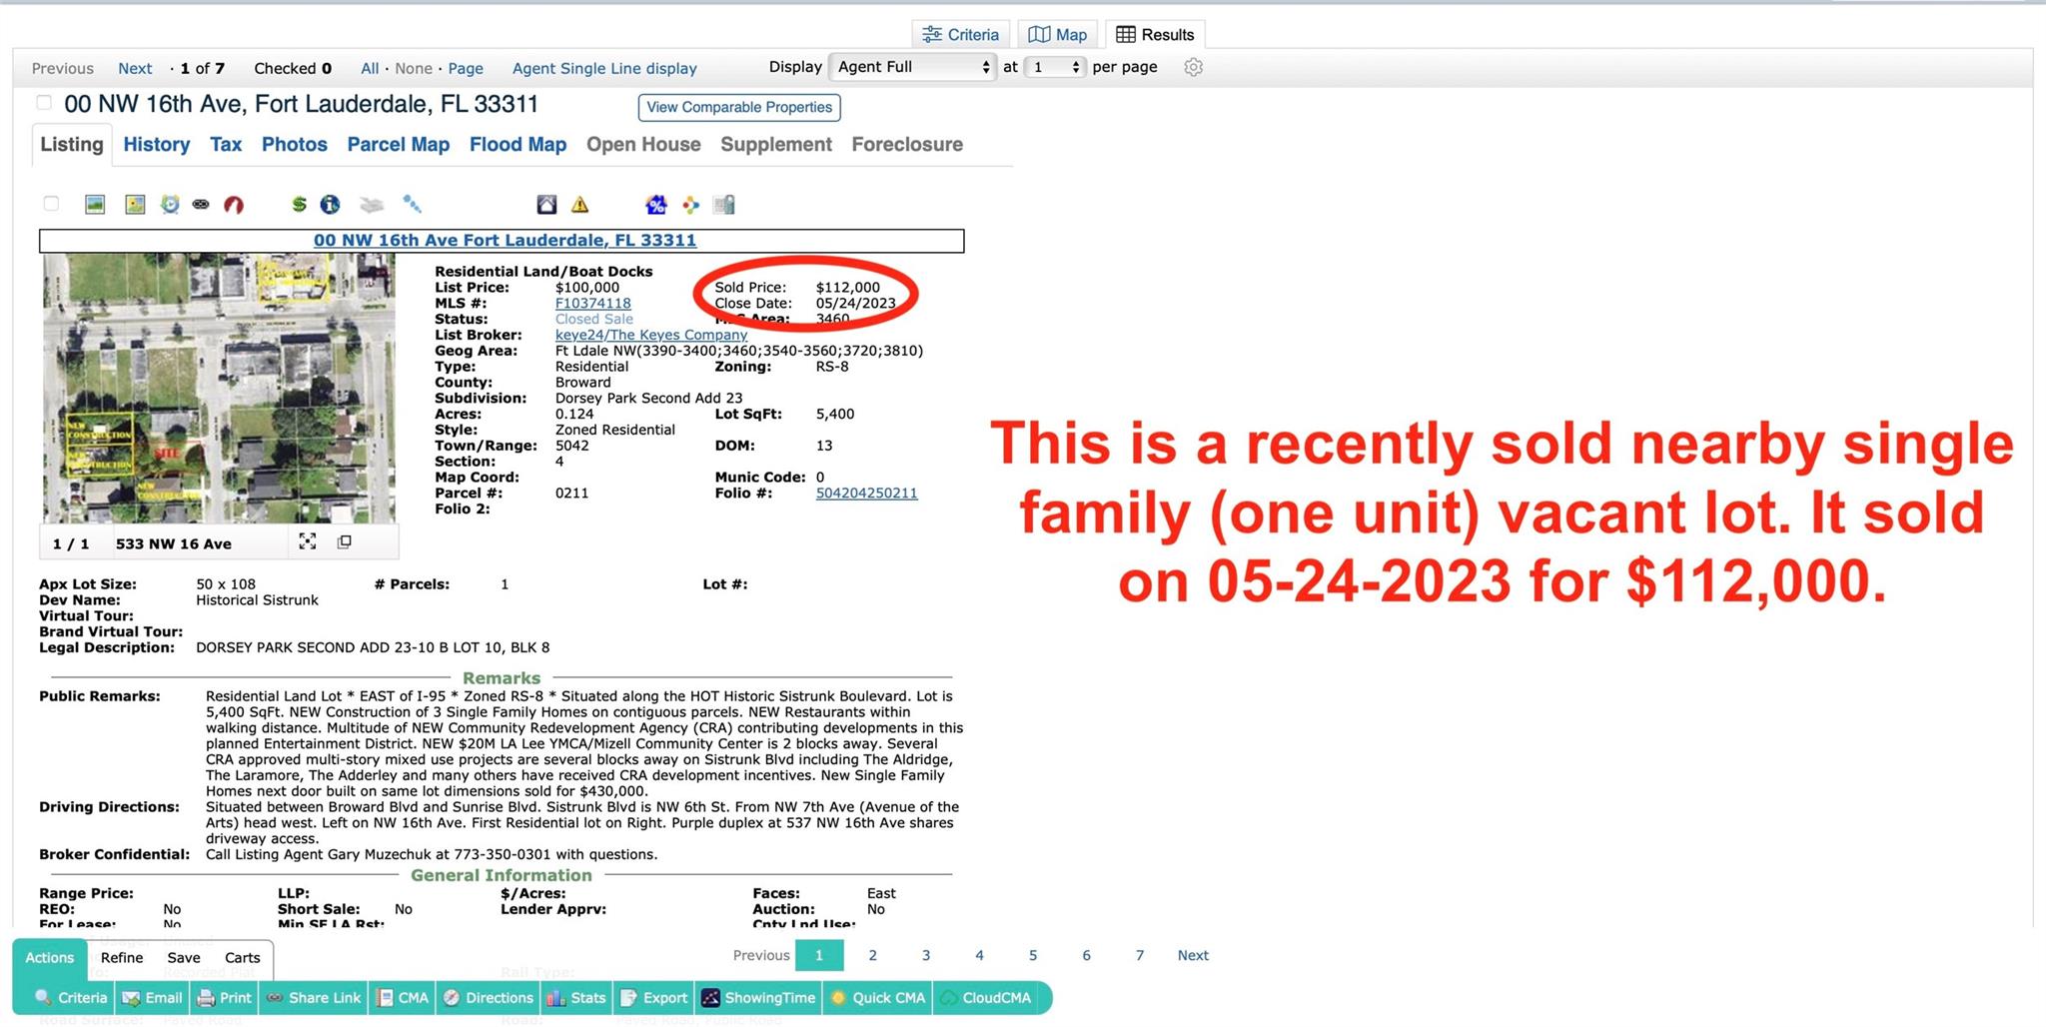Image resolution: width=2046 pixels, height=1027 pixels.
Task: Check the box beside 00 NW 16th Ave
Action: (44, 103)
